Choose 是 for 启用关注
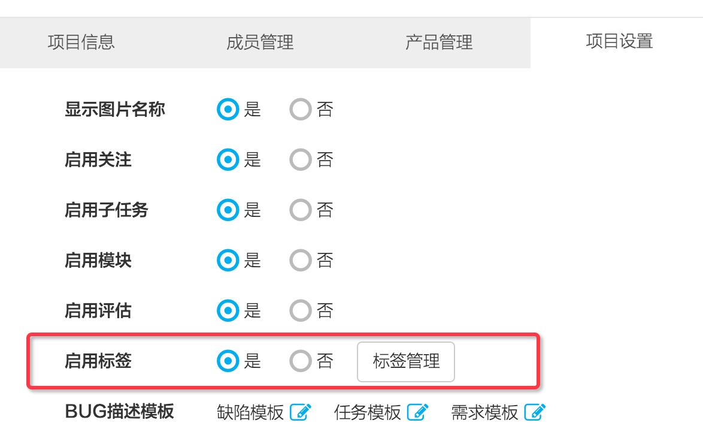The width and height of the screenshot is (703, 435). [x=228, y=159]
